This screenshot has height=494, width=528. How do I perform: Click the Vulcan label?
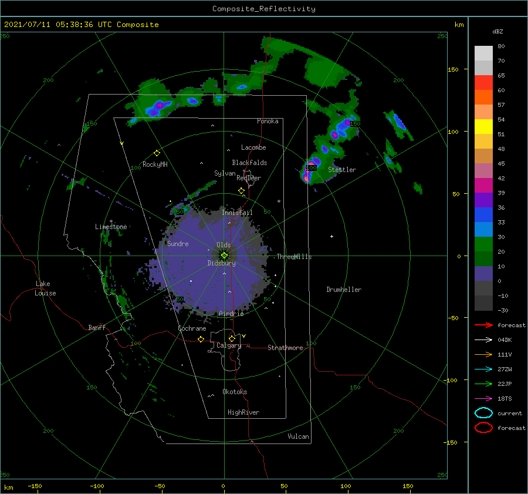299,436
